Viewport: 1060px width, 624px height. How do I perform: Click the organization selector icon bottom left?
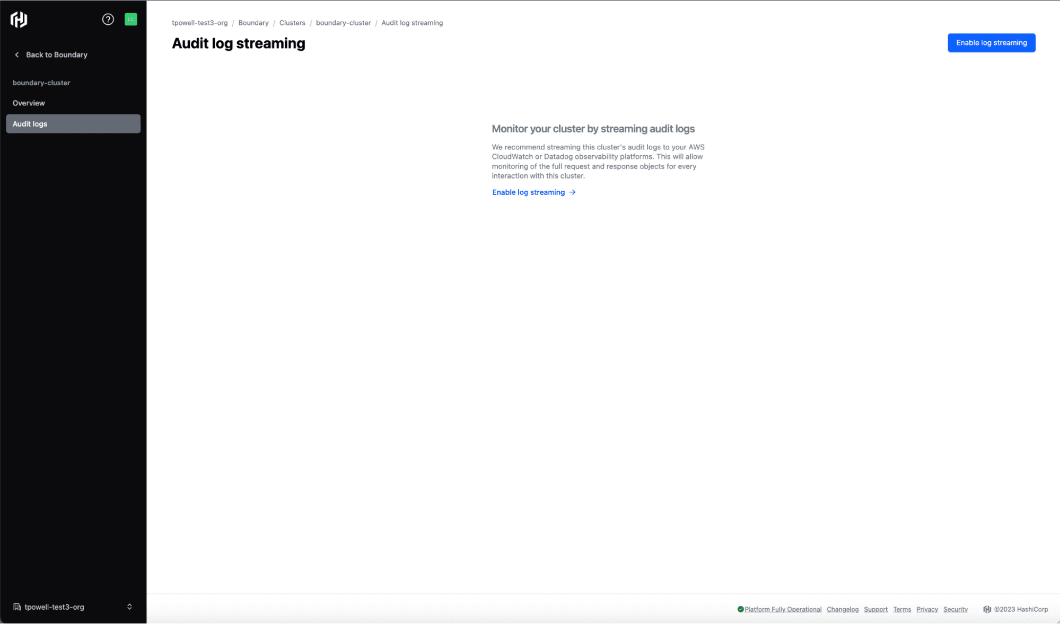click(x=129, y=607)
